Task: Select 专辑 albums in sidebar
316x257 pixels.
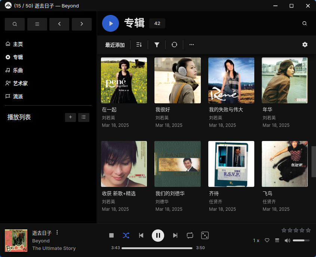Action: pos(14,57)
